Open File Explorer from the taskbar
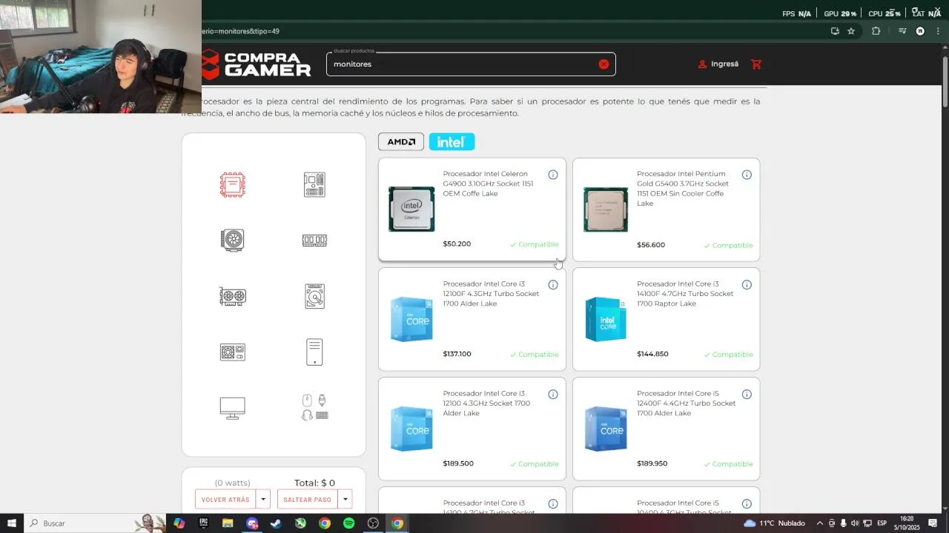This screenshot has height=533, width=949. point(228,523)
